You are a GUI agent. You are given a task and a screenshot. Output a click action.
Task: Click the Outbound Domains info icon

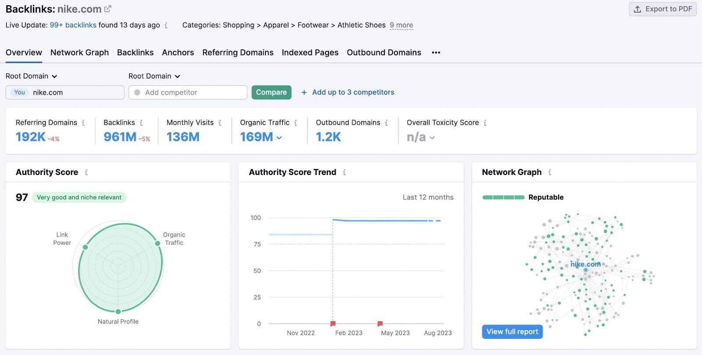coord(386,123)
